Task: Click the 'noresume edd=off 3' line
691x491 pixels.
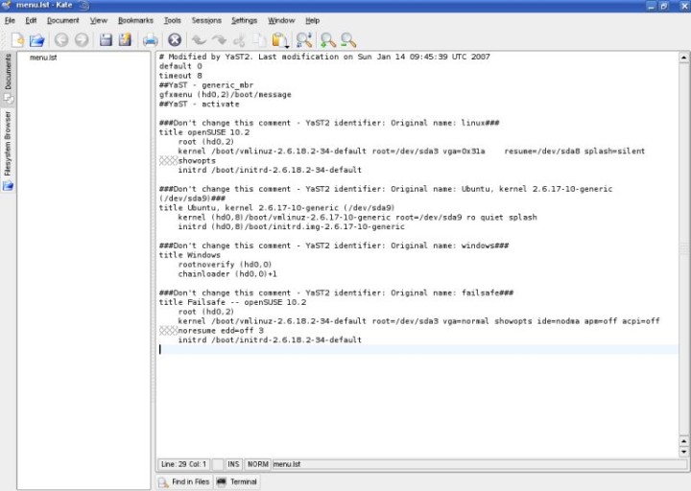Action: 221,331
